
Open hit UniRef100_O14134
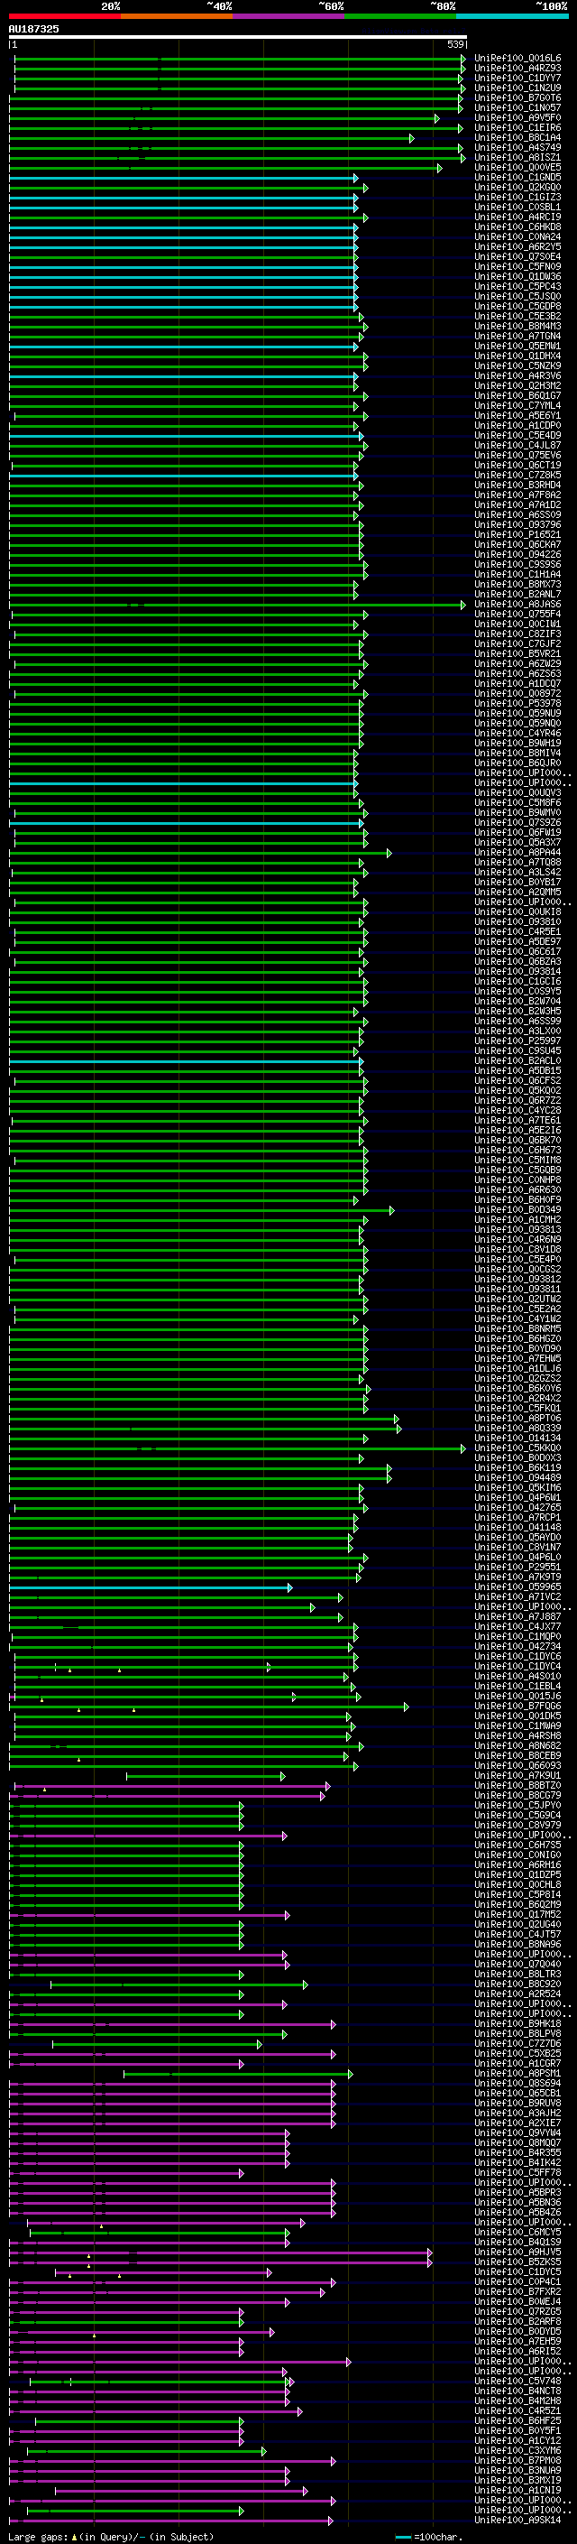[x=517, y=1439]
